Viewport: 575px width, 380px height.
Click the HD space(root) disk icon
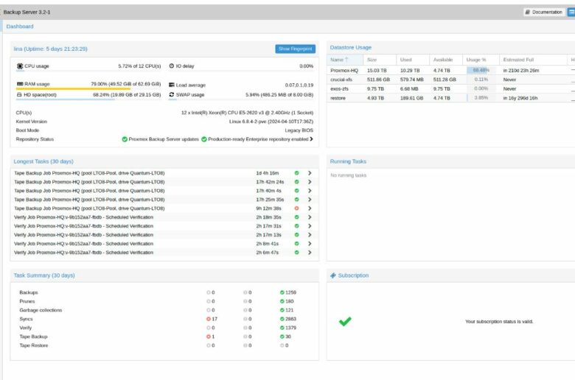coord(19,94)
